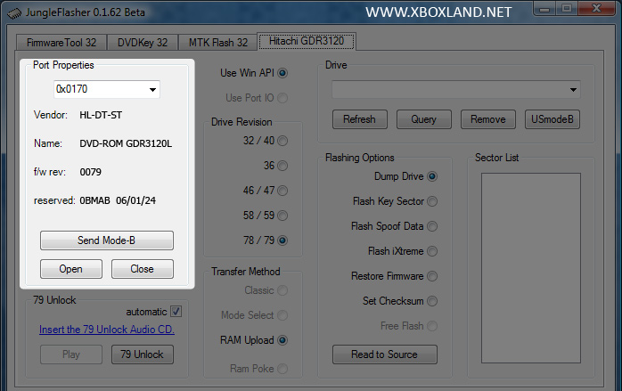Image resolution: width=622 pixels, height=391 pixels.
Task: Click the JungleFlasher chip icon in title bar
Action: click(14, 13)
